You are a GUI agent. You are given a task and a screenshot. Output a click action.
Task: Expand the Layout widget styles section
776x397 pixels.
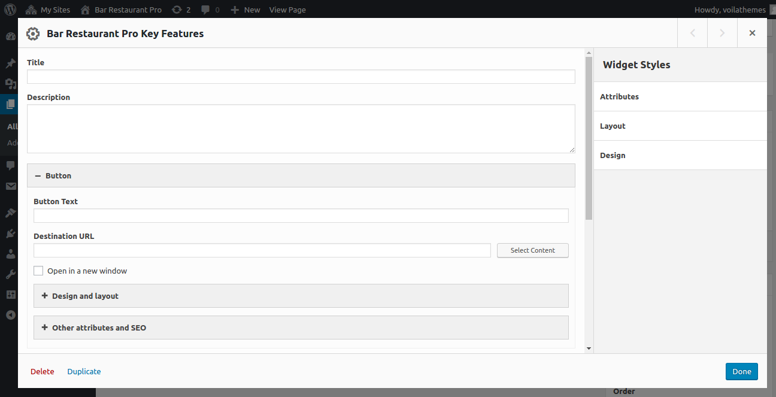(x=680, y=126)
